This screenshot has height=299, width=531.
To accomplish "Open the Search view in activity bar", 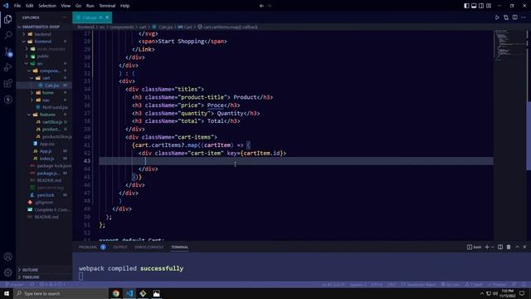I will click(7, 35).
